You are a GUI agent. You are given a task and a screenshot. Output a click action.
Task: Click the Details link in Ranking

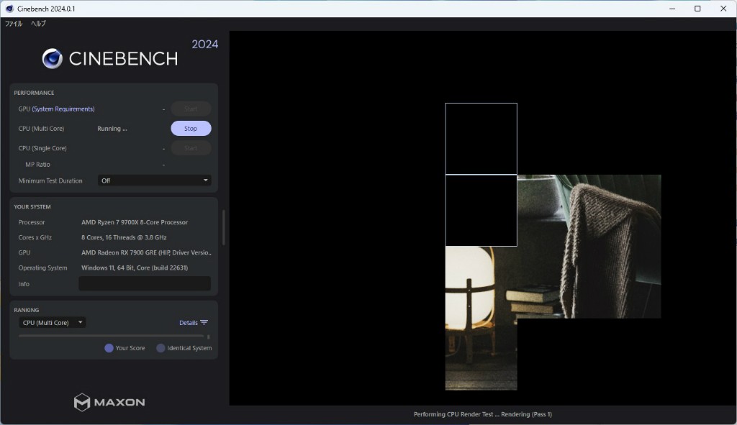tap(188, 323)
